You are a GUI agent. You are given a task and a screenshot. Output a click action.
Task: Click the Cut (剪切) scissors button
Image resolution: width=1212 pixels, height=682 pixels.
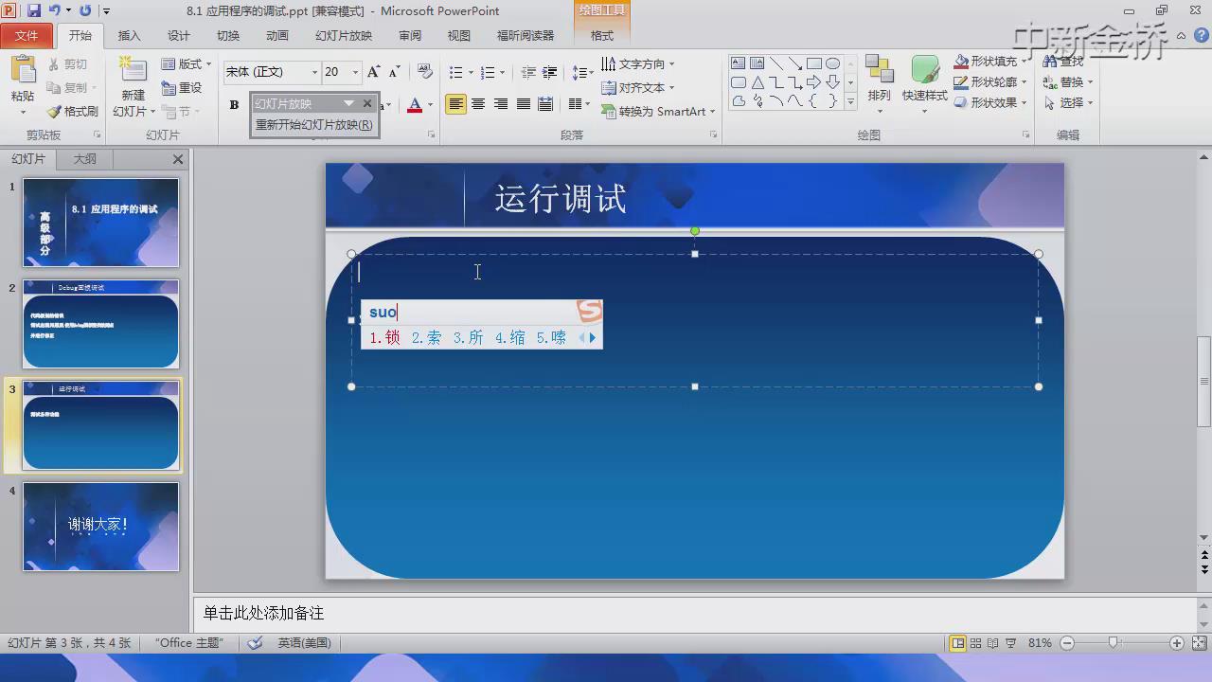coord(67,64)
